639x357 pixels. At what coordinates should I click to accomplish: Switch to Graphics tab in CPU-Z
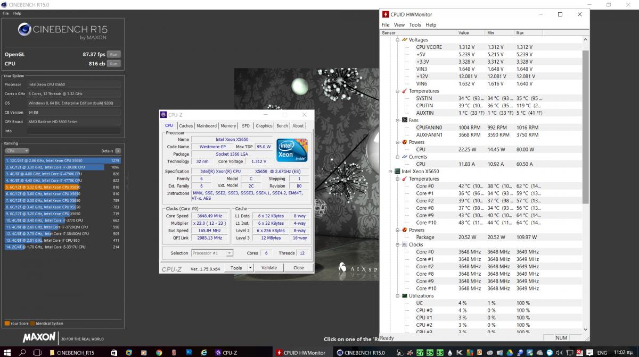click(x=264, y=126)
